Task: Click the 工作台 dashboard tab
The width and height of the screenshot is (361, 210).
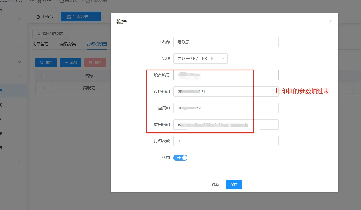Action: coord(44,17)
